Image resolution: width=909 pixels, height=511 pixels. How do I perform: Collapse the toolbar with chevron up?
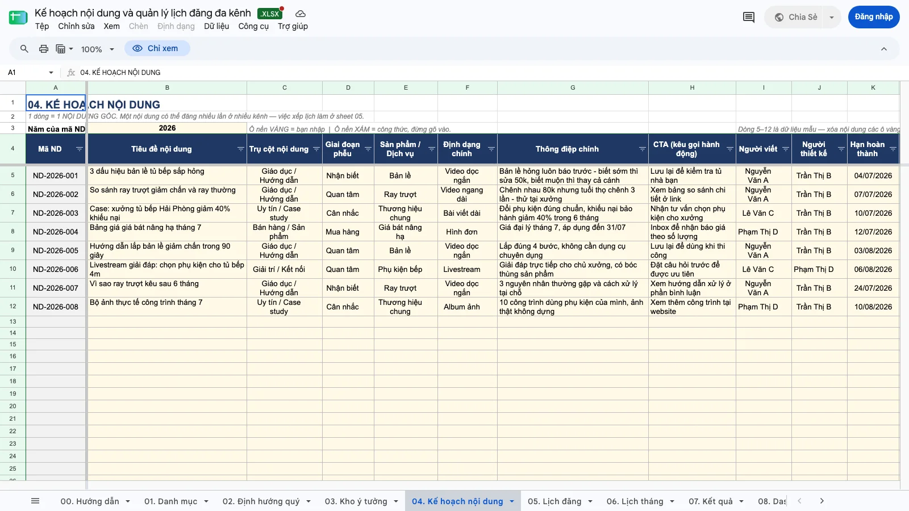[x=884, y=49]
